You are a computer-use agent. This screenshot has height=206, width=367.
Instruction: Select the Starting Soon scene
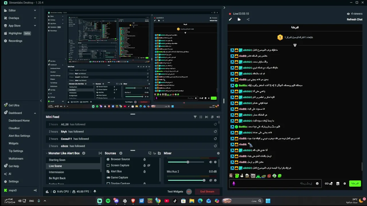(73, 160)
